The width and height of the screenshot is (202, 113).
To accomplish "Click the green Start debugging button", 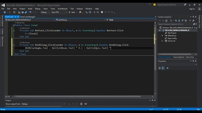I will click(x=72, y=12).
